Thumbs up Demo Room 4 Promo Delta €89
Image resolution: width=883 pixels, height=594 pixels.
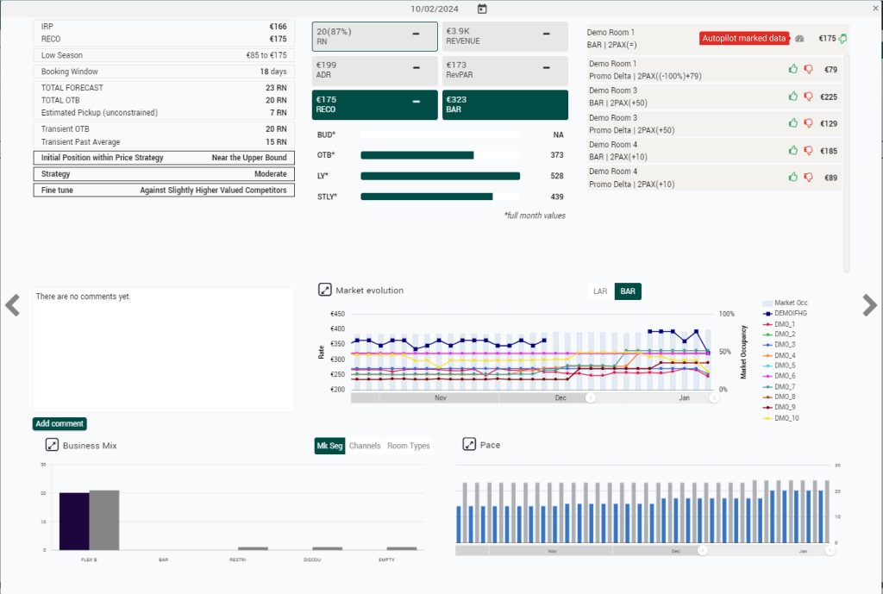(793, 177)
